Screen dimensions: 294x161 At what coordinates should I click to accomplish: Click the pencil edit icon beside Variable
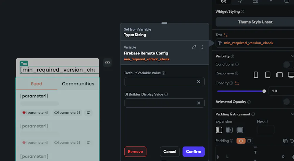point(194,47)
